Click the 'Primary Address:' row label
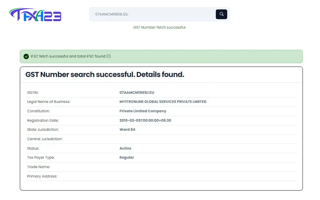Viewport: 320px width, 200px height. 42,176
